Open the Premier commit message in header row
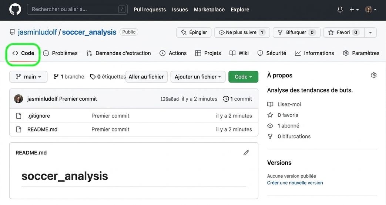Viewport: 386px width, 205px height. [x=78, y=99]
